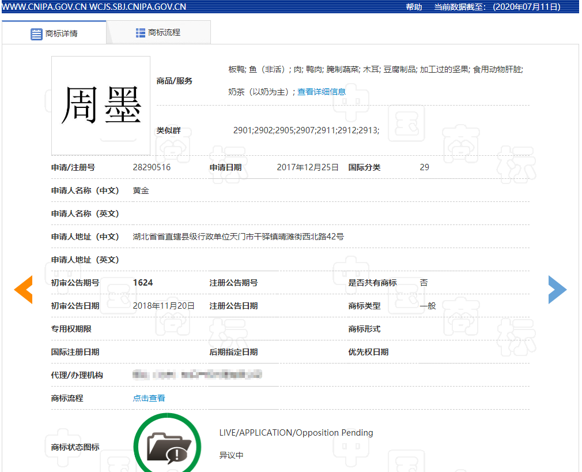
Task: Click the 商标详情 tab list icon
Action: pyautogui.click(x=36, y=34)
